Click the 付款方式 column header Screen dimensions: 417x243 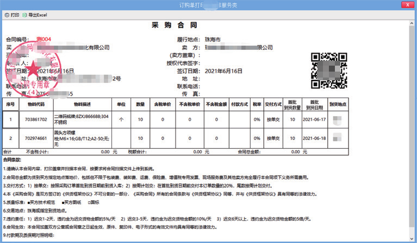239,105
